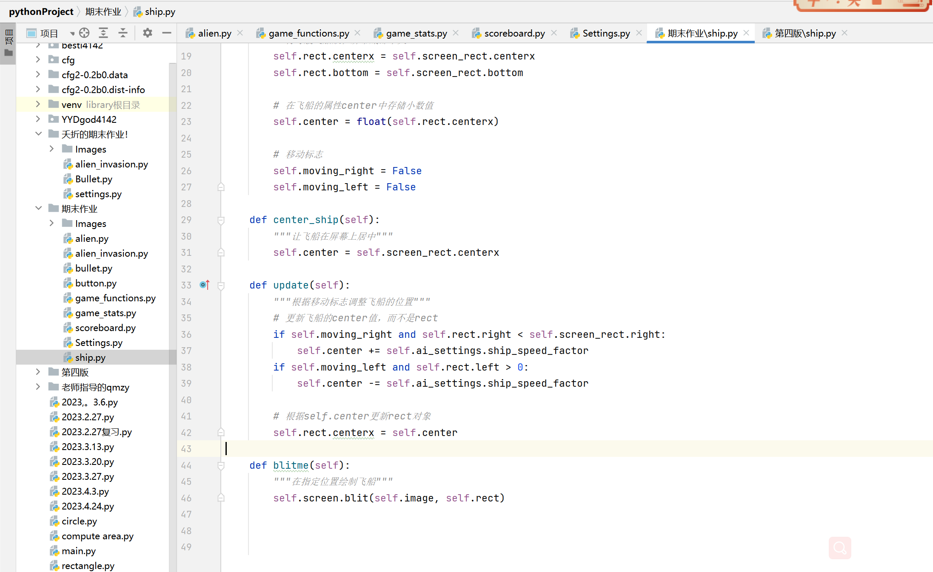
Task: Switch to the 第四版\ship.py tab
Action: (805, 33)
